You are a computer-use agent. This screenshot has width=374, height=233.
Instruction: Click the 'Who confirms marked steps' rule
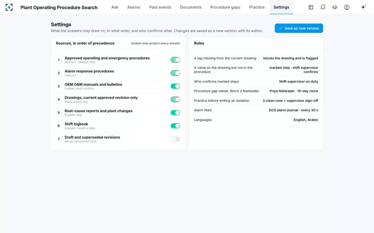pyautogui.click(x=216, y=81)
